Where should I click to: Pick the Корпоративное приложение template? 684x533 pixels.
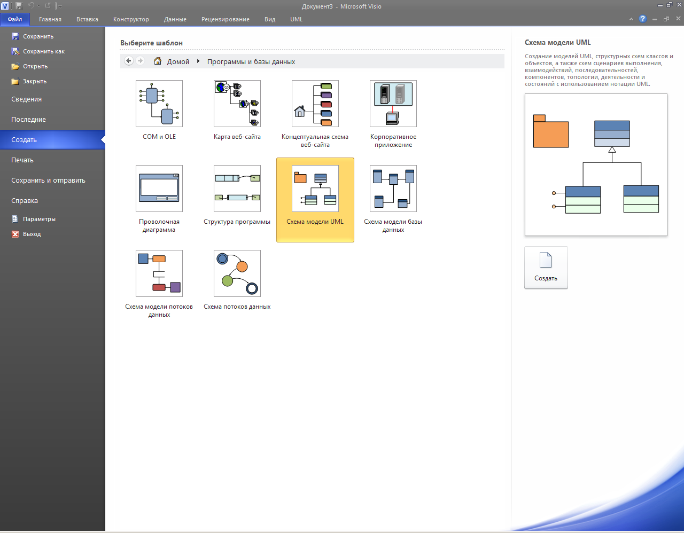pos(393,114)
